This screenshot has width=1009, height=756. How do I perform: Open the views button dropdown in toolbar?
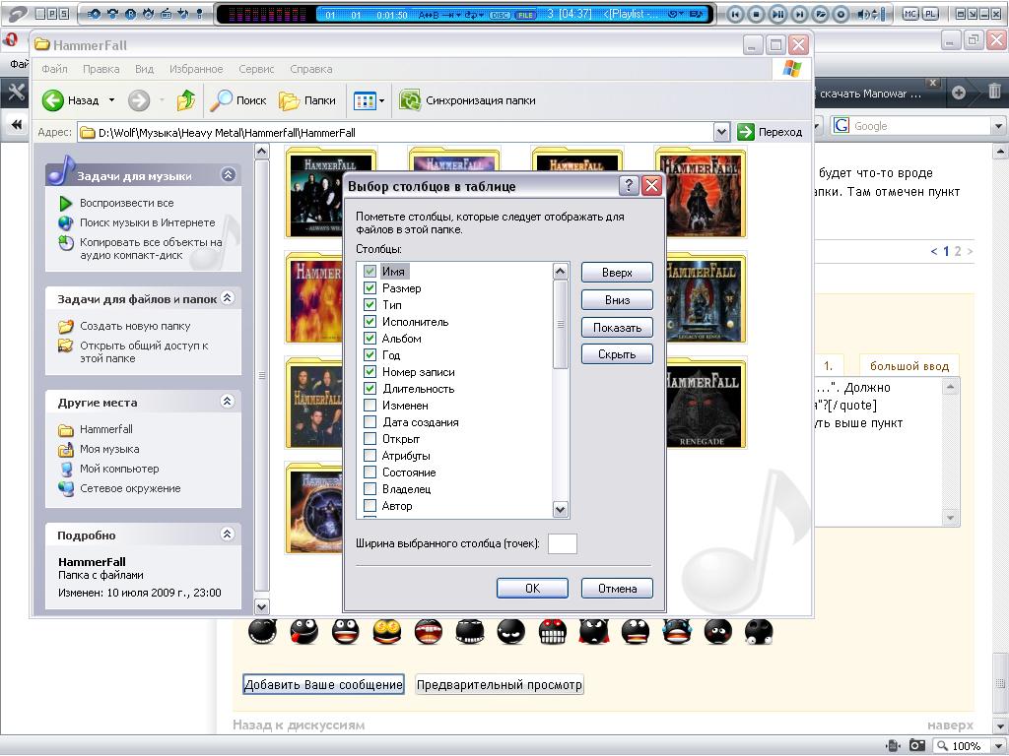(x=382, y=101)
